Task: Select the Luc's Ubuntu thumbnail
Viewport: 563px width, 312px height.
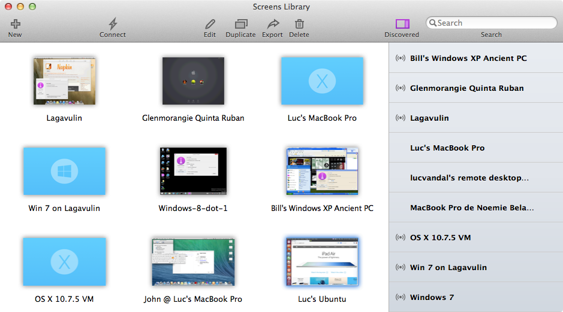Action: tap(322, 262)
